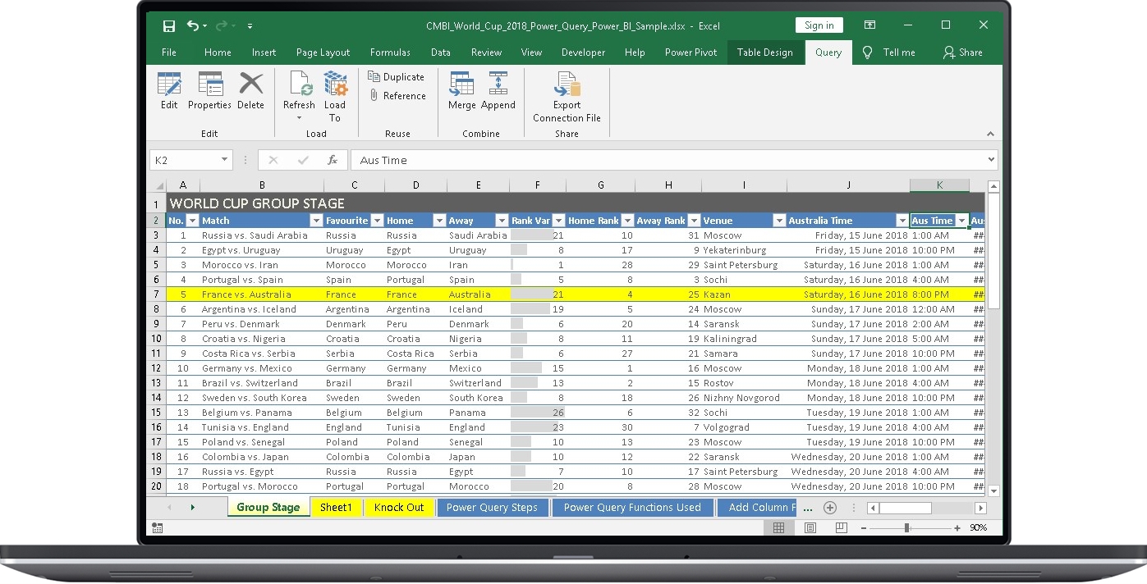Switch to Page Layout view

point(810,528)
